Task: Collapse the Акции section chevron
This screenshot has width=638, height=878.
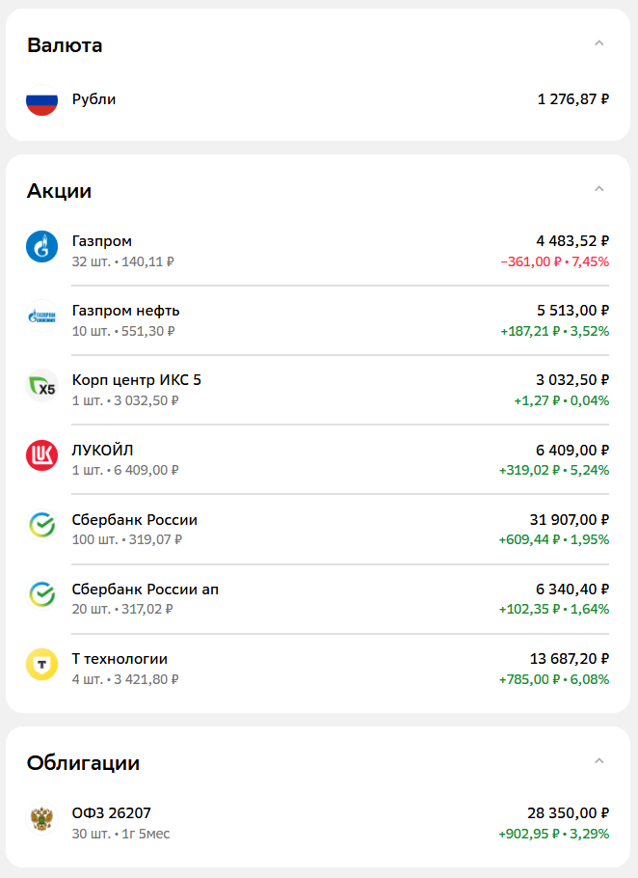Action: pos(599,189)
